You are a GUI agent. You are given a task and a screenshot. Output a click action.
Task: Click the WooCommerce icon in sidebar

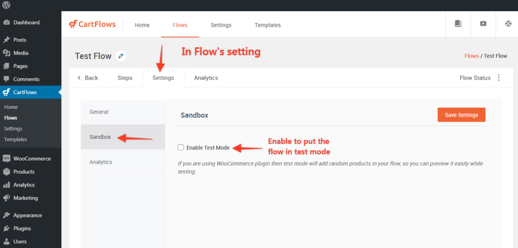[x=6, y=159]
